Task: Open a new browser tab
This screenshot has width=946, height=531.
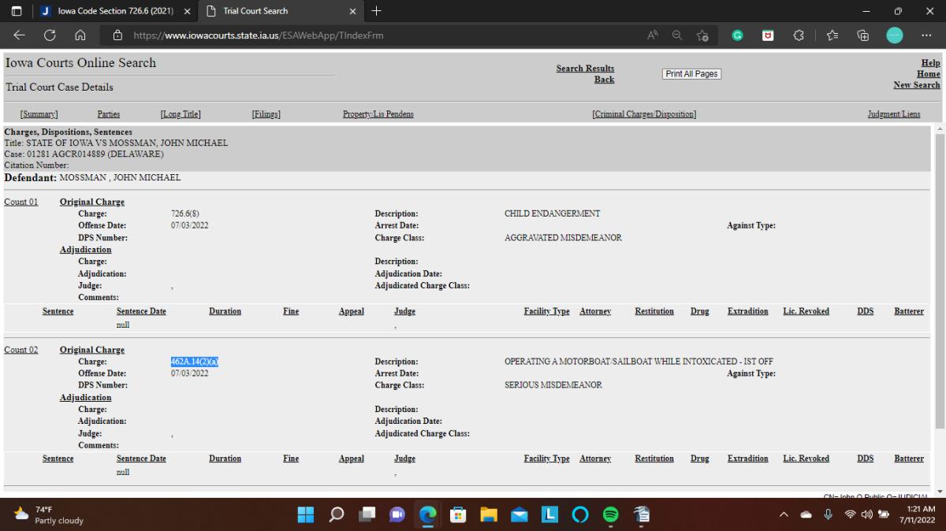Action: click(376, 11)
